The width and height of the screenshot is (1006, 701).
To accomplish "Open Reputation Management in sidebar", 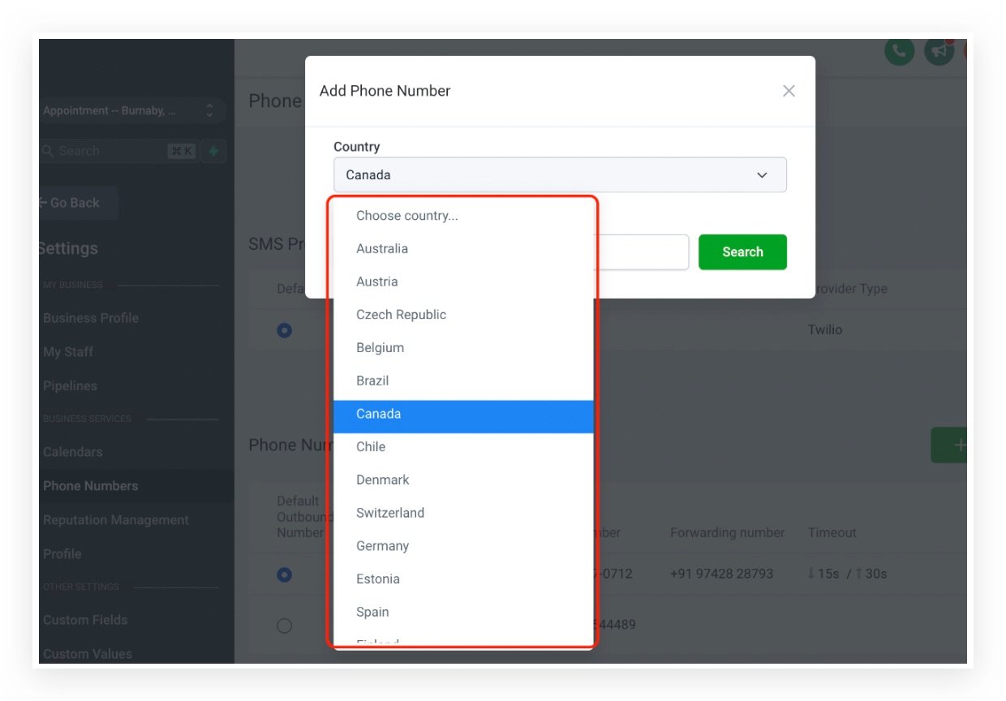I will (116, 520).
